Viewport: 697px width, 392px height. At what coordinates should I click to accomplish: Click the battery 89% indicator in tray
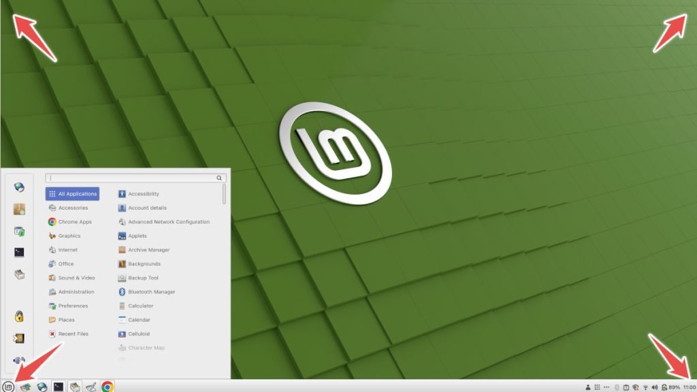(x=670, y=387)
